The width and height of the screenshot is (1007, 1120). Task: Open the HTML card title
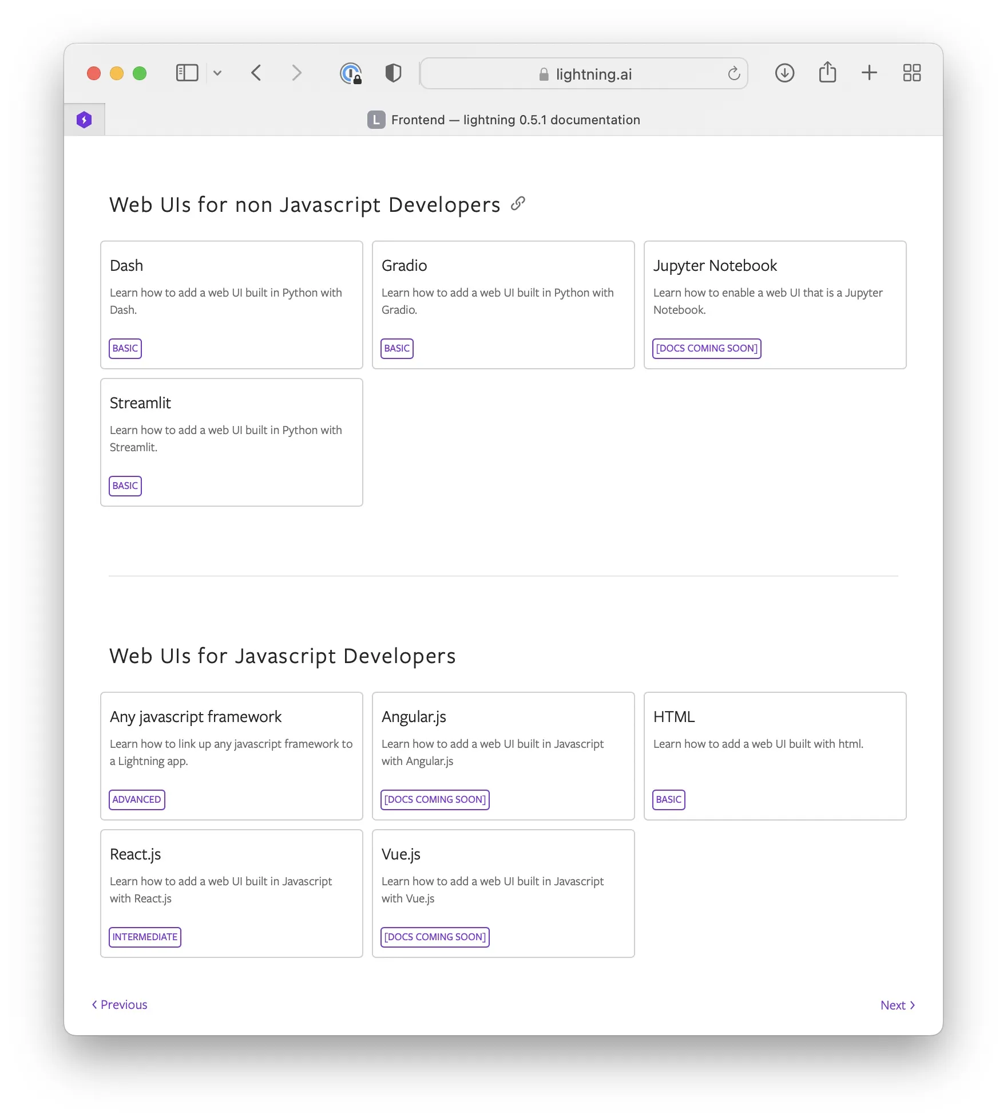coord(674,717)
